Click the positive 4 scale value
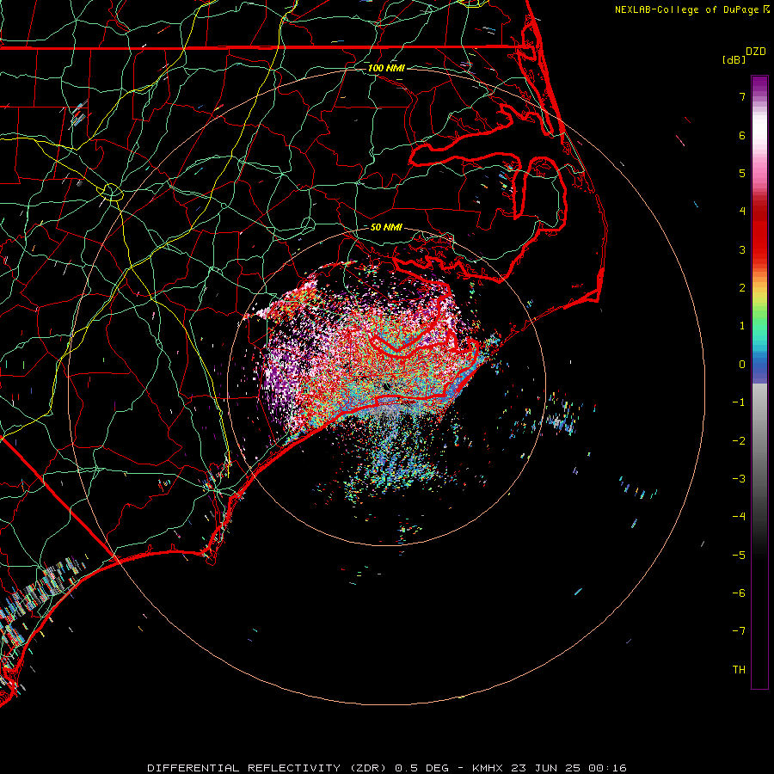This screenshot has height=774, width=774. tap(742, 212)
